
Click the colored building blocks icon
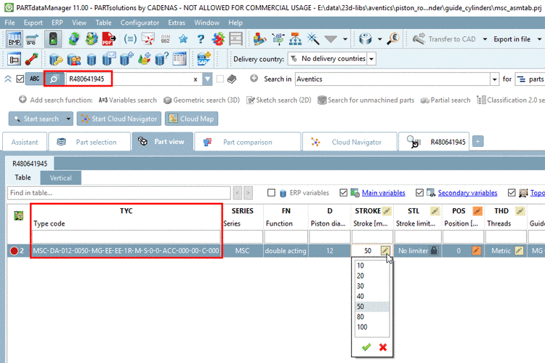point(259,39)
